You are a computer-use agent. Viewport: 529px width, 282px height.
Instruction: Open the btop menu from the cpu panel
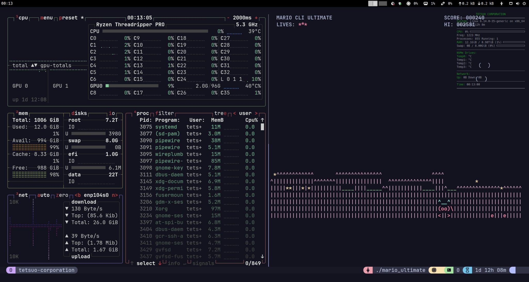(x=46, y=18)
